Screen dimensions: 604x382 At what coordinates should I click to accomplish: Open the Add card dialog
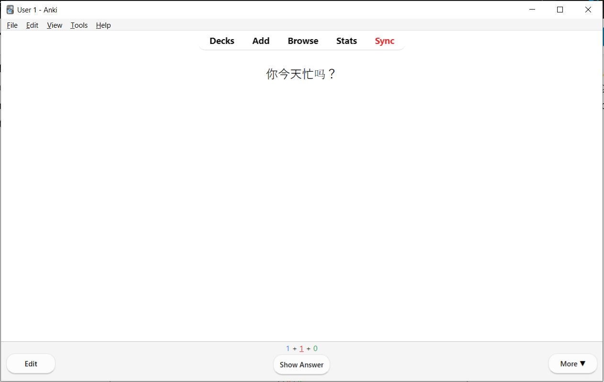[261, 41]
